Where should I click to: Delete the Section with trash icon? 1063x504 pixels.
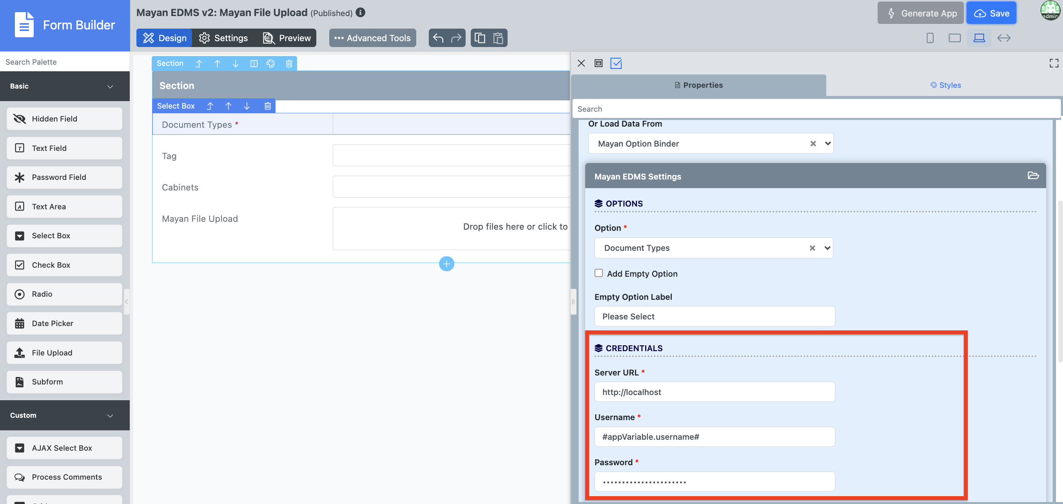coord(289,63)
